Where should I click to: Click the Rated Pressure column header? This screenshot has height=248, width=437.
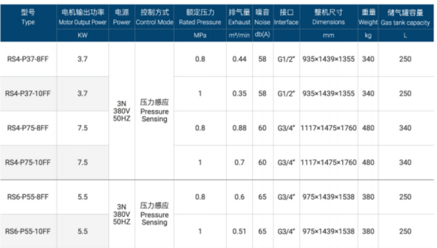[x=200, y=17]
